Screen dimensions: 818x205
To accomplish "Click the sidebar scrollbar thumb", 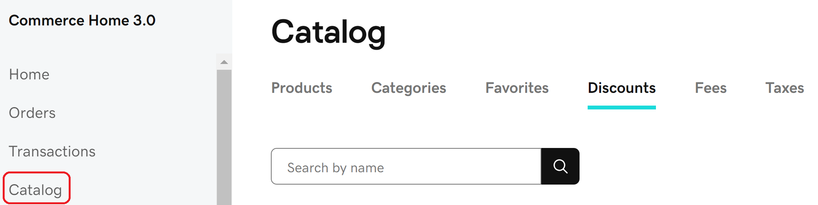I will click(x=224, y=135).
